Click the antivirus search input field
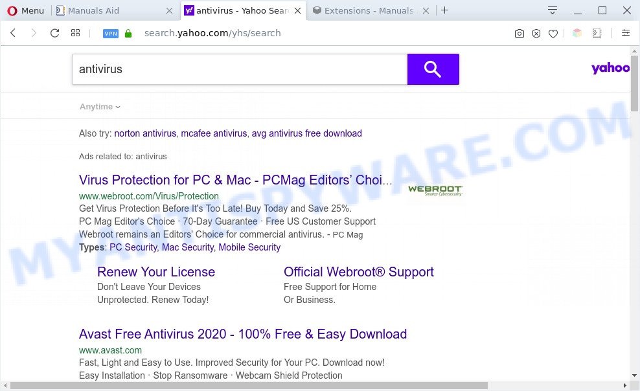The width and height of the screenshot is (640, 391). tap(240, 69)
